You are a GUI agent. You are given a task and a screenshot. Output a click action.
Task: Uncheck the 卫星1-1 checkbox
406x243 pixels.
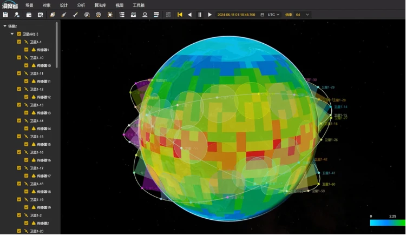coord(19,42)
